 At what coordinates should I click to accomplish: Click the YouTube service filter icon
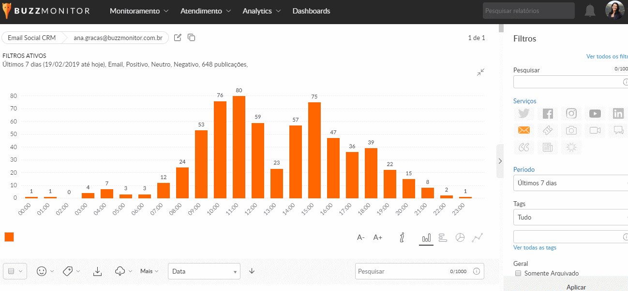click(x=595, y=113)
